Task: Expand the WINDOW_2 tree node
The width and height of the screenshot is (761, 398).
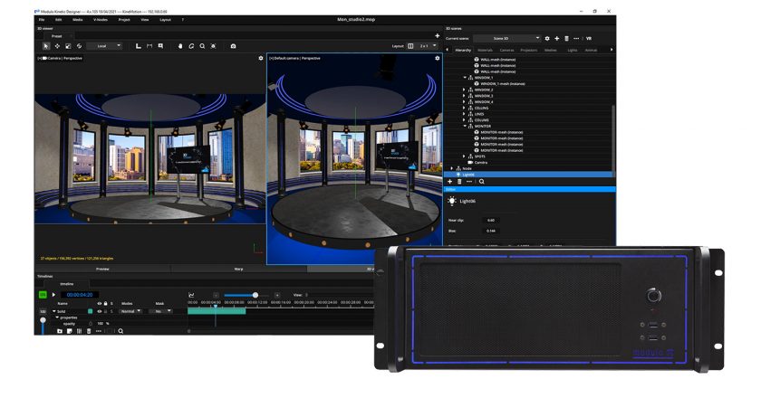Action: tap(465, 90)
